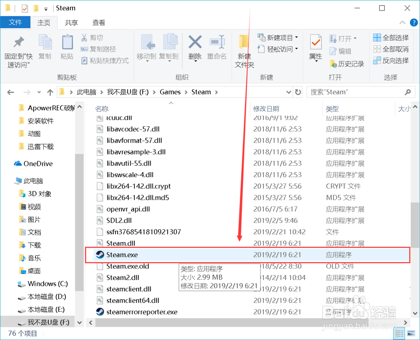420x340 pixels.
Task: Click the Steam.exe application icon
Action: (100, 255)
